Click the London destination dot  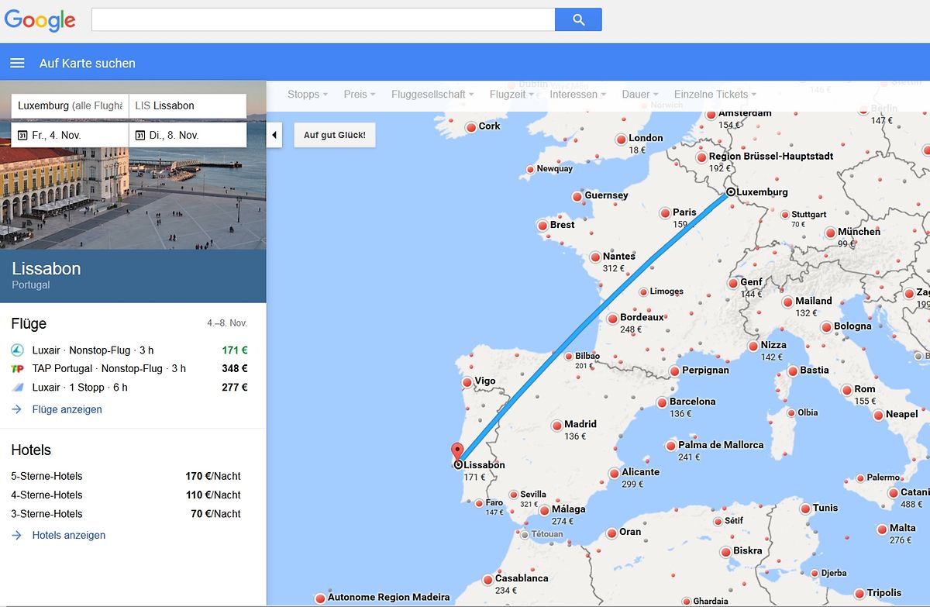621,140
